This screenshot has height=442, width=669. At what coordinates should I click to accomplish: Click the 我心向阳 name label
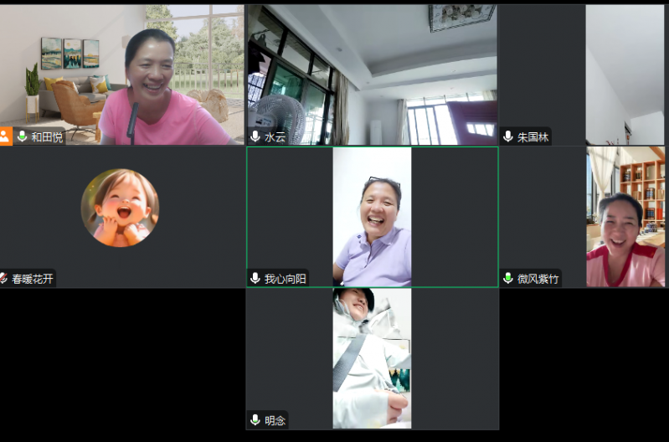tap(286, 279)
